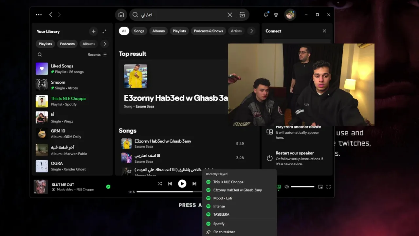Create playlist with the plus icon
419x236 pixels.
[x=93, y=31]
